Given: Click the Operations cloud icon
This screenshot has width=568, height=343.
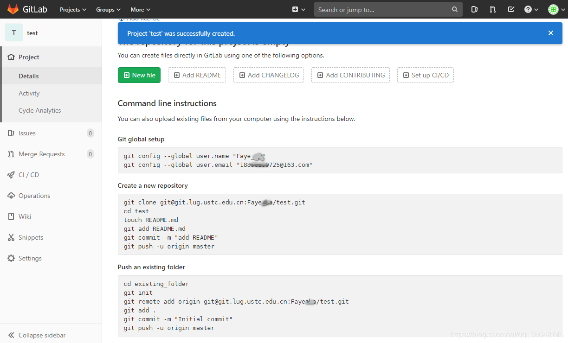Looking at the screenshot, I should [11, 196].
